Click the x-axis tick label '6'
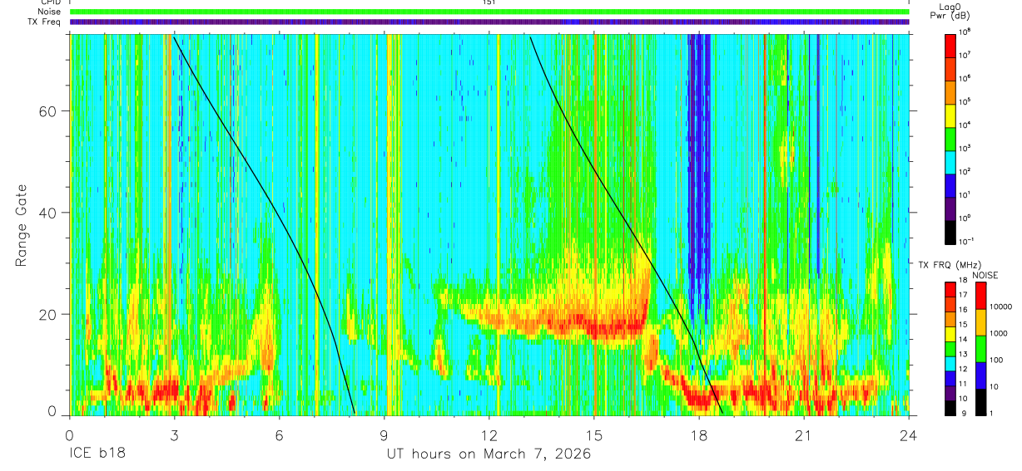The height and width of the screenshot is (471, 1022). [280, 434]
